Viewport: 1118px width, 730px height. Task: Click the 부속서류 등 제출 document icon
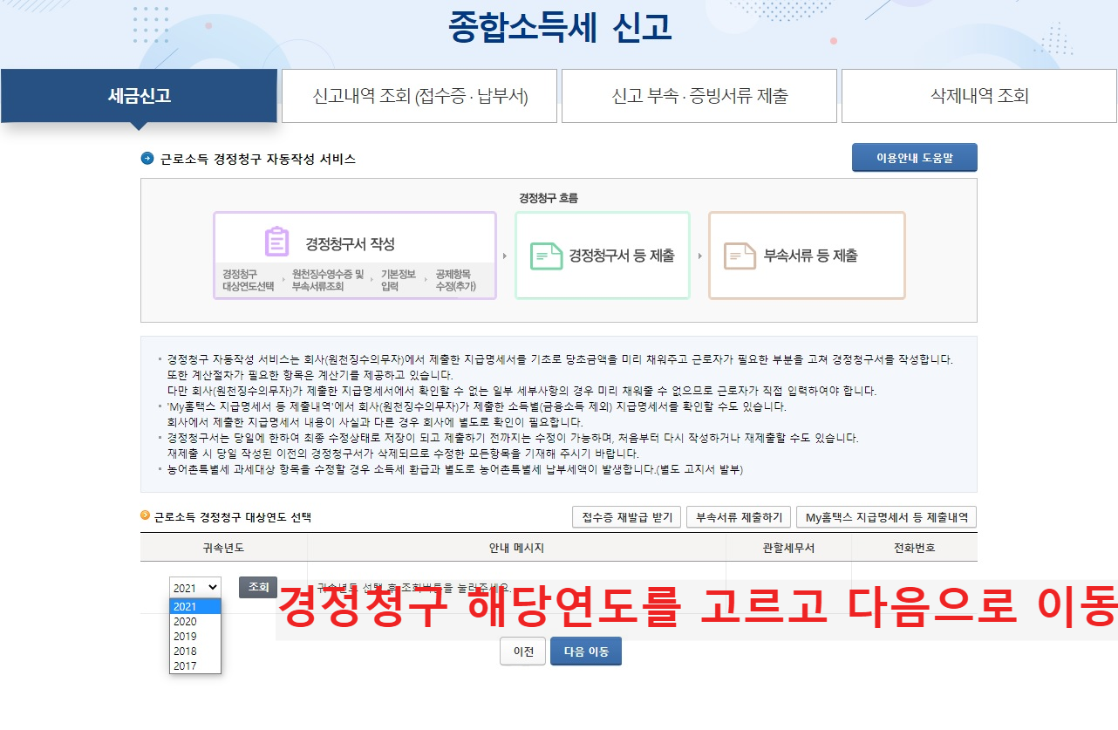(x=740, y=256)
